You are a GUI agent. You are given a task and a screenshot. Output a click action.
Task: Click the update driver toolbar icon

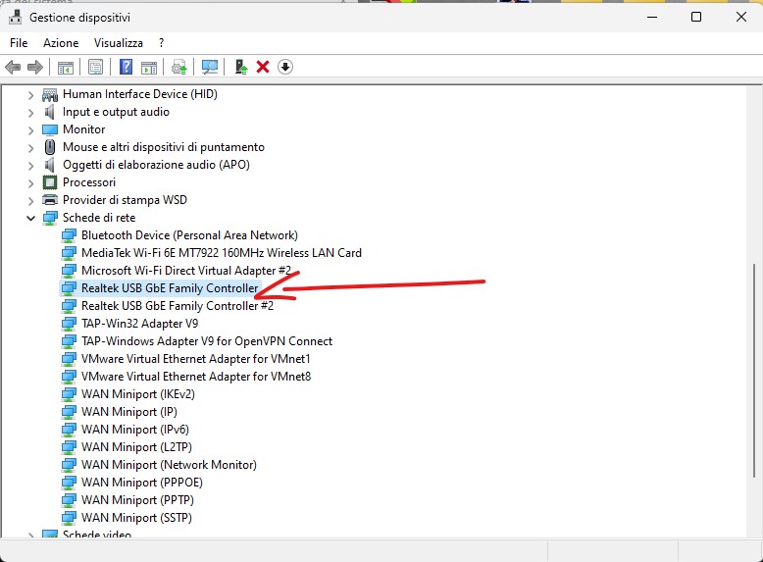(x=179, y=67)
